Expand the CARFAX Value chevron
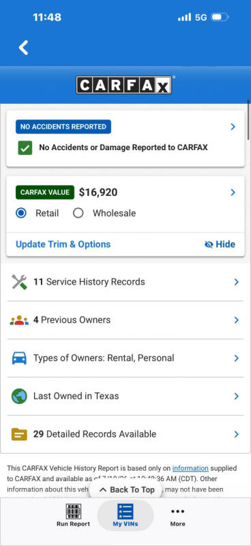 tap(233, 192)
